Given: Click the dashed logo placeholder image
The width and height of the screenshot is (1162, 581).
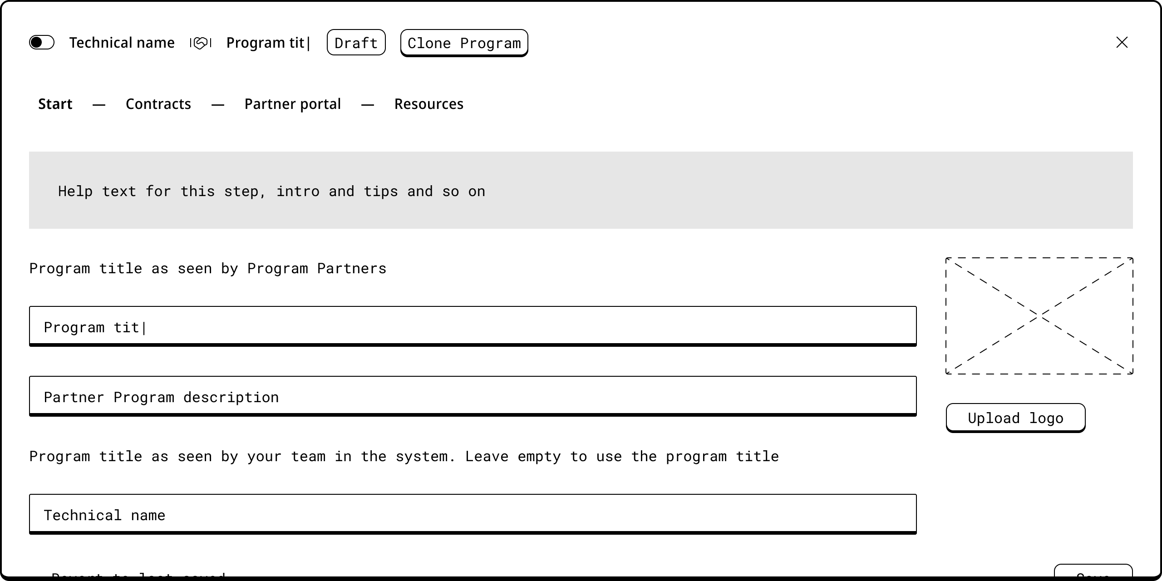Looking at the screenshot, I should [1039, 316].
